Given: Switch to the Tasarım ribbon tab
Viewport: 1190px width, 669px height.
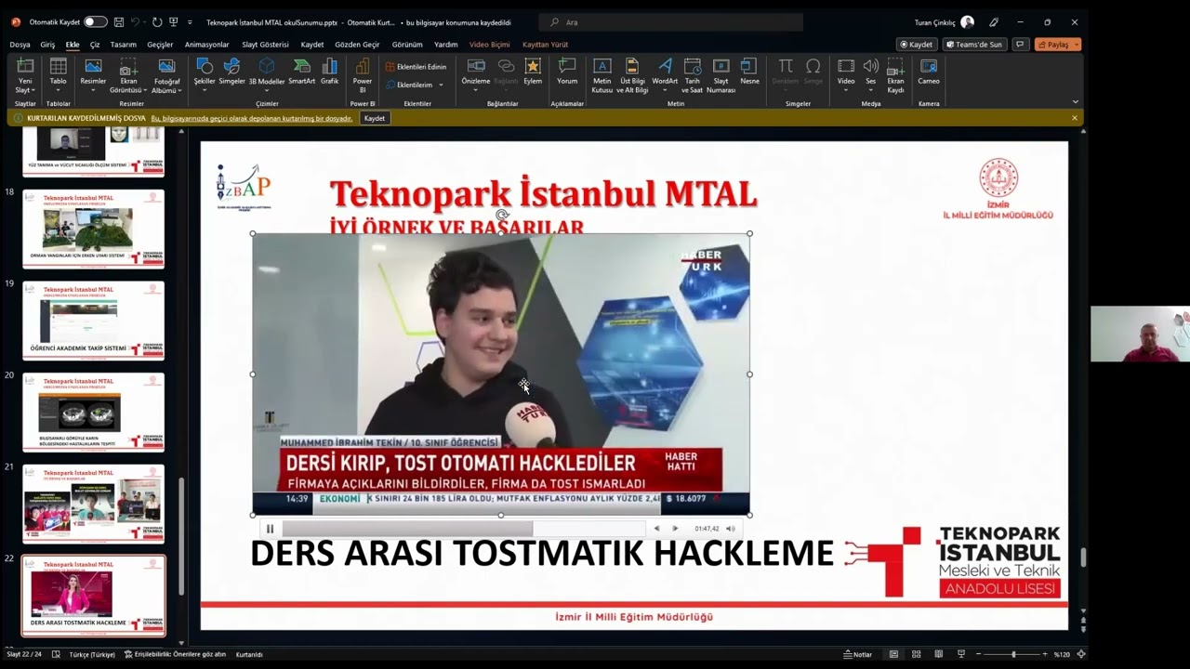Looking at the screenshot, I should tap(123, 45).
